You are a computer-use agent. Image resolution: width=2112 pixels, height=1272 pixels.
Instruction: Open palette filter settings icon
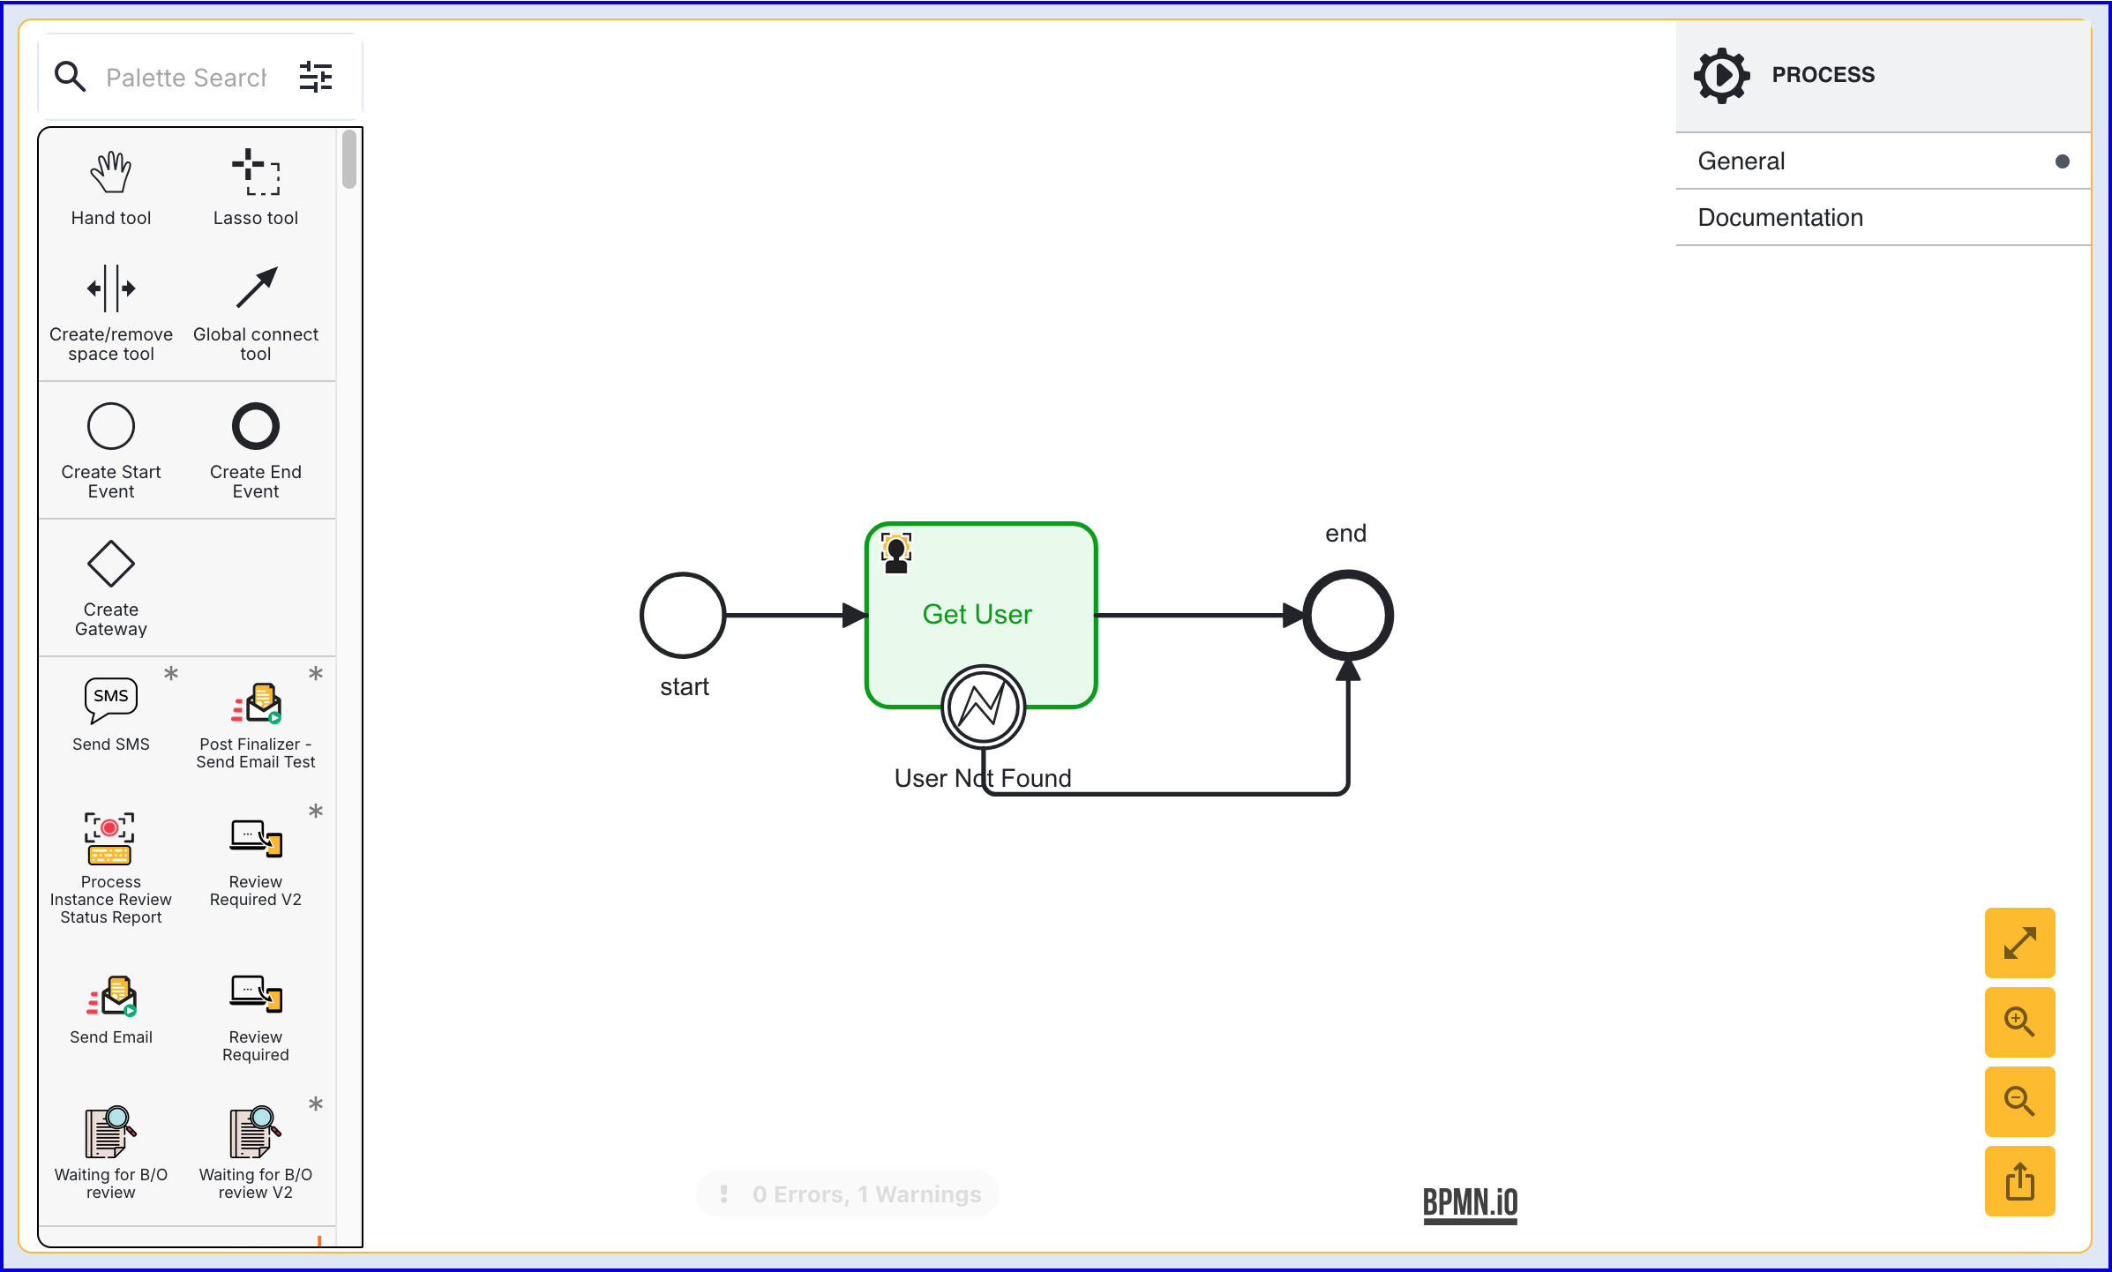pyautogui.click(x=316, y=78)
